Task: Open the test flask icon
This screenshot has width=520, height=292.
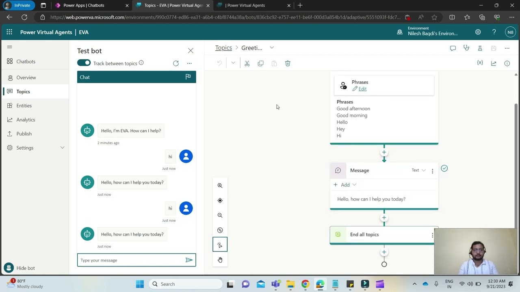Action: pos(480,48)
